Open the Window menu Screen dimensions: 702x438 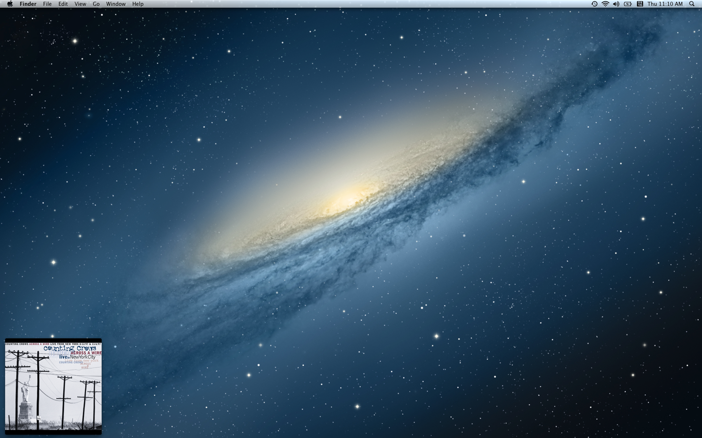116,4
